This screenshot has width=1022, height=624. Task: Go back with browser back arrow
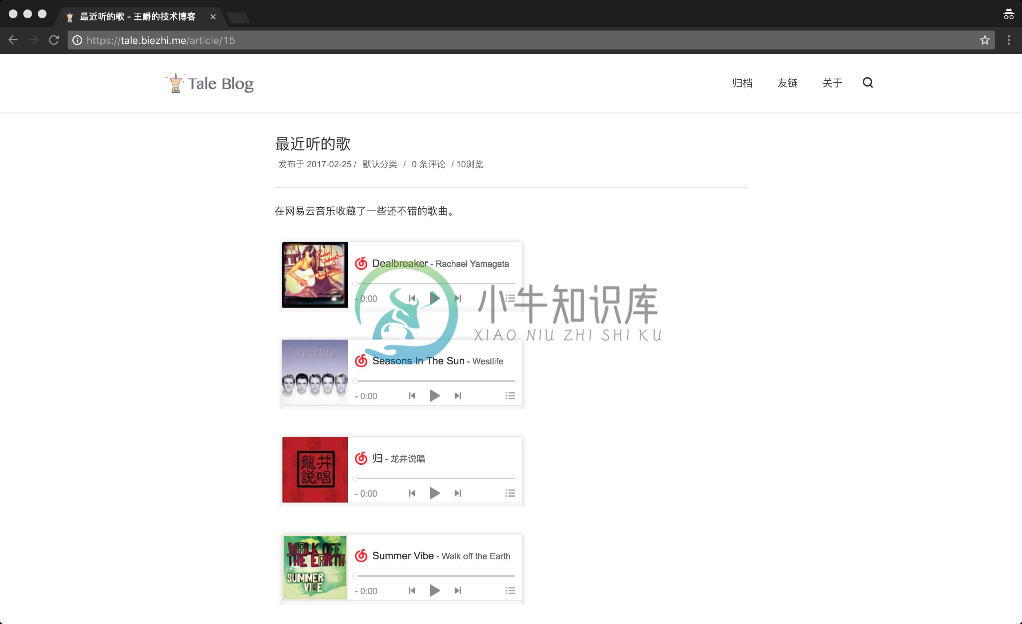click(x=13, y=40)
